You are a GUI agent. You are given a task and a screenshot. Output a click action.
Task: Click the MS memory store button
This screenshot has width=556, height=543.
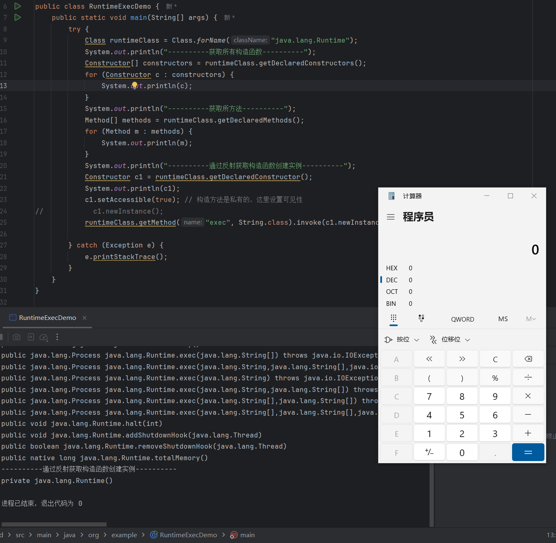point(503,319)
